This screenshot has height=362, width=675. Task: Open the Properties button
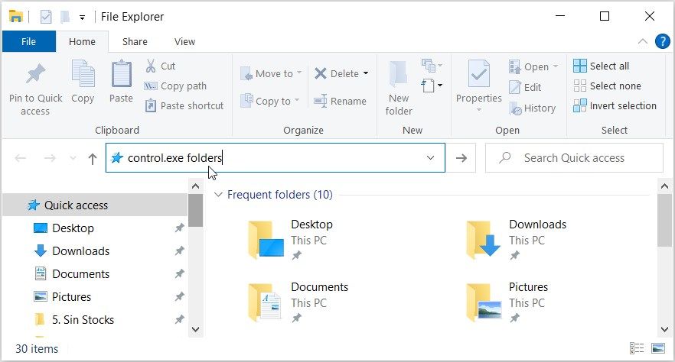point(479,86)
